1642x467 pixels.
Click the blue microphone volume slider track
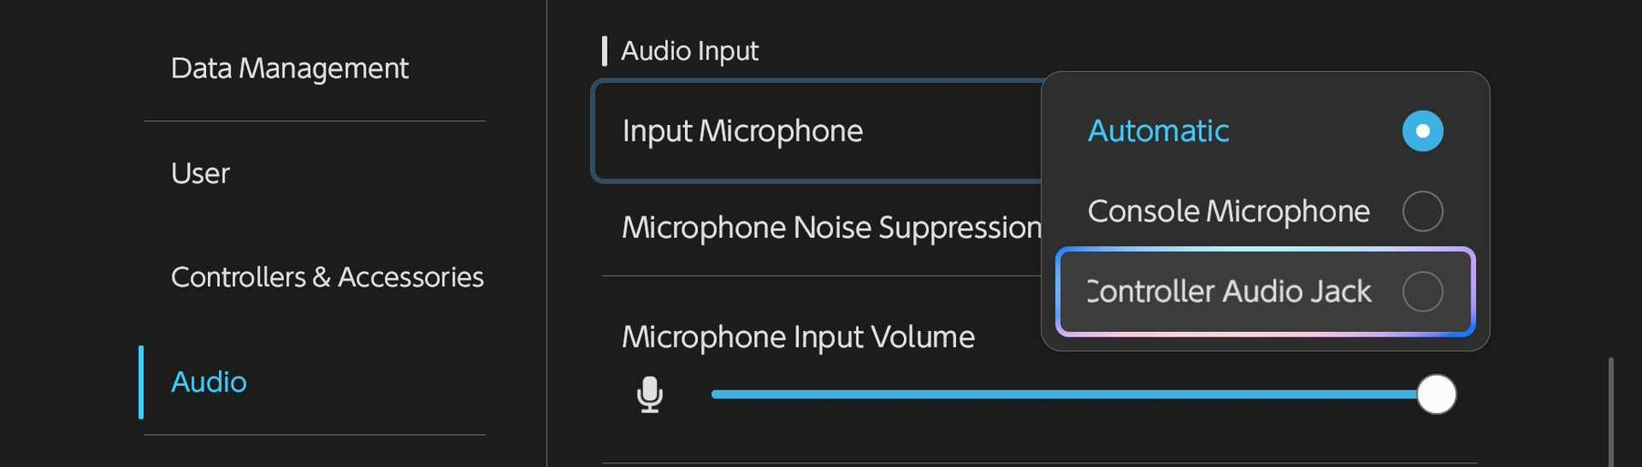1064,394
